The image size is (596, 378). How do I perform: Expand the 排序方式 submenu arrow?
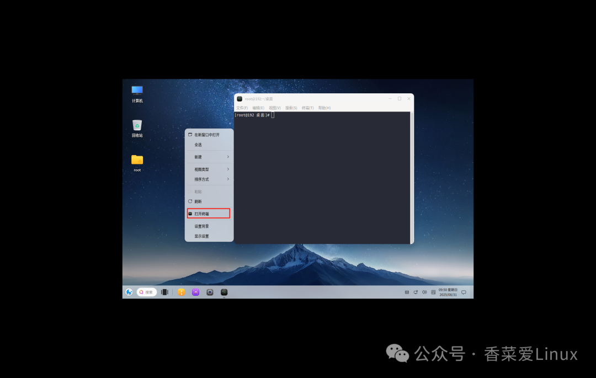point(228,179)
